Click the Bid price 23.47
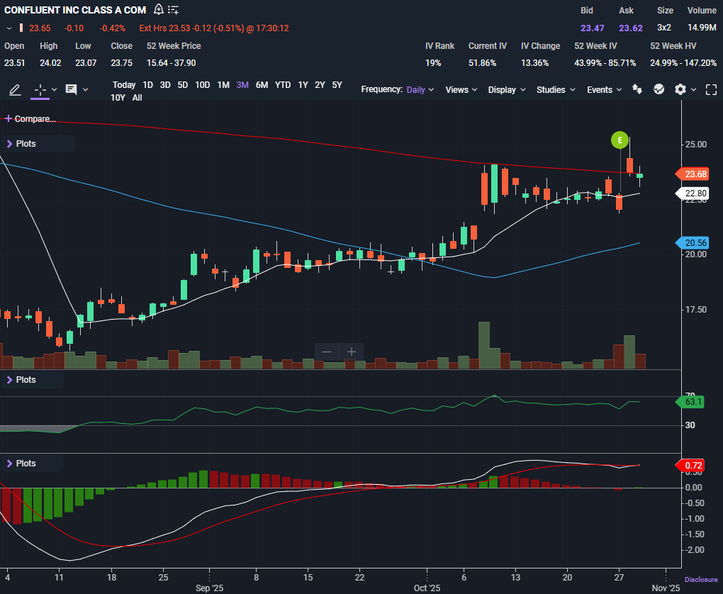This screenshot has height=594, width=723. coord(593,28)
